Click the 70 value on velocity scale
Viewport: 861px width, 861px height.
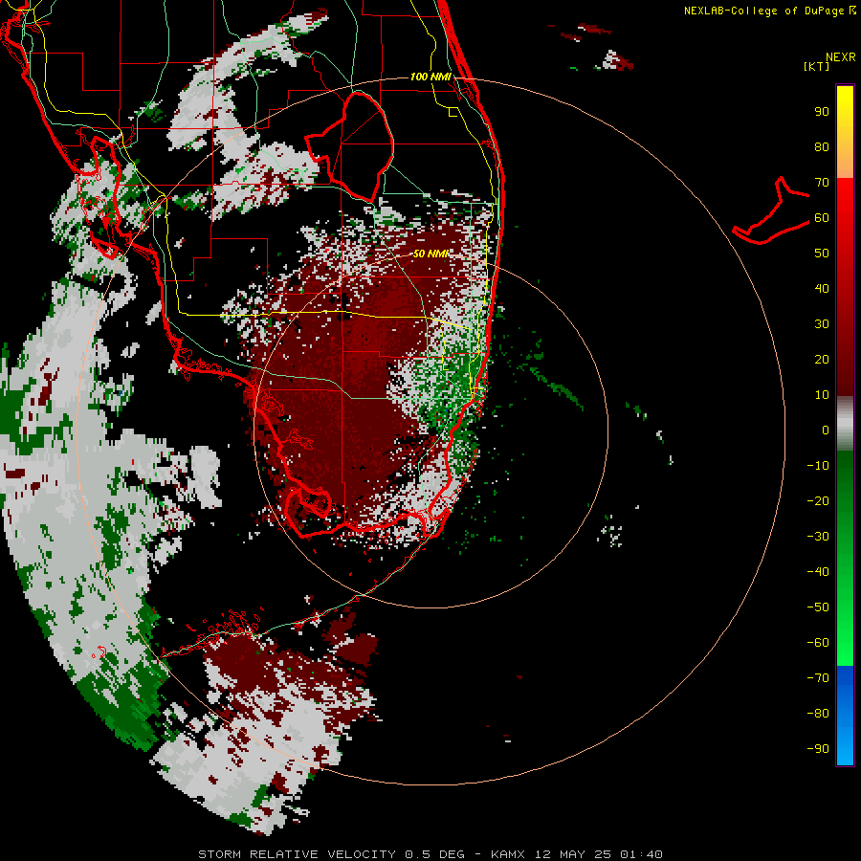[822, 183]
